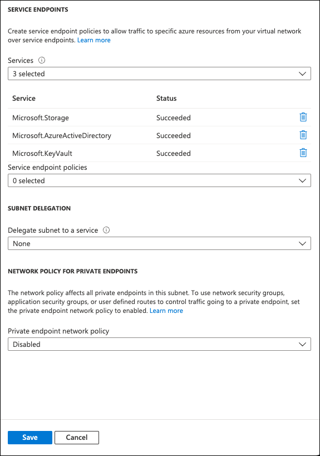Click the Service column header
Viewport: 320px width, 456px height.
pos(24,99)
